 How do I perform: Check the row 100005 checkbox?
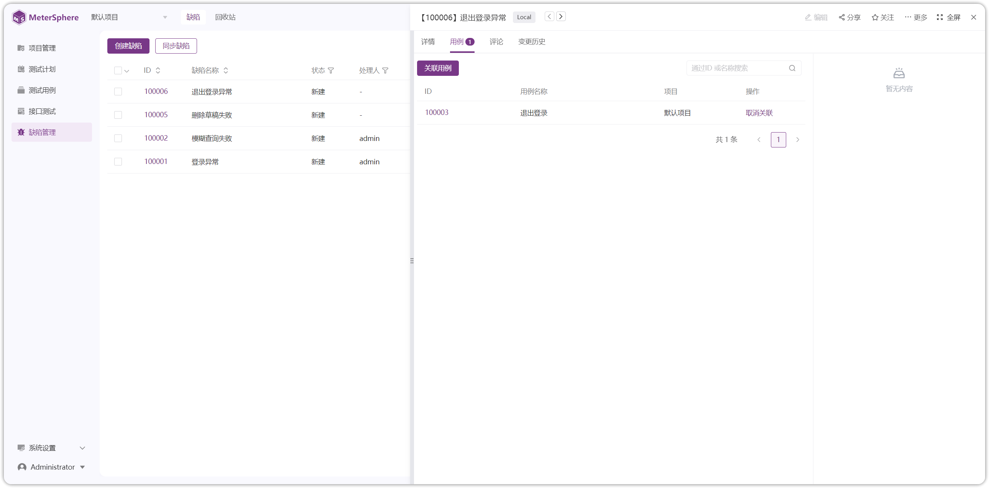point(118,115)
